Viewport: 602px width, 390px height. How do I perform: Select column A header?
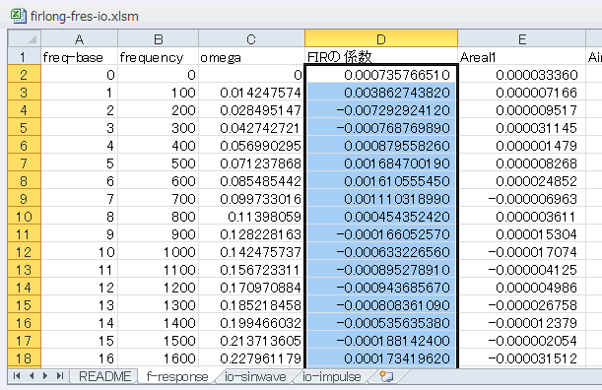click(x=79, y=38)
